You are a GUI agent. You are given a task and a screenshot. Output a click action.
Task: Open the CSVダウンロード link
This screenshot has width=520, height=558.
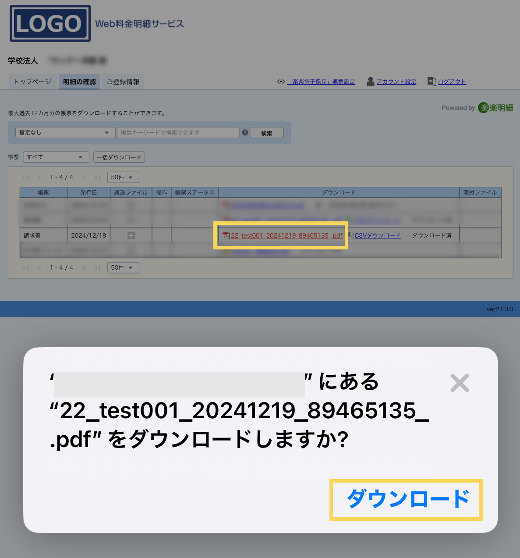378,235
